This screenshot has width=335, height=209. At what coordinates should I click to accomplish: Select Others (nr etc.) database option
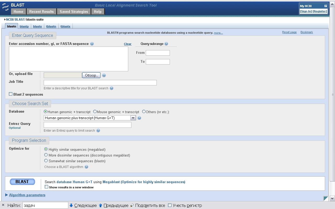[x=144, y=112]
